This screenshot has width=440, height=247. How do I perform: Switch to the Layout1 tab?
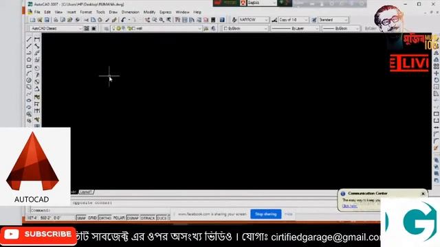click(x=86, y=192)
